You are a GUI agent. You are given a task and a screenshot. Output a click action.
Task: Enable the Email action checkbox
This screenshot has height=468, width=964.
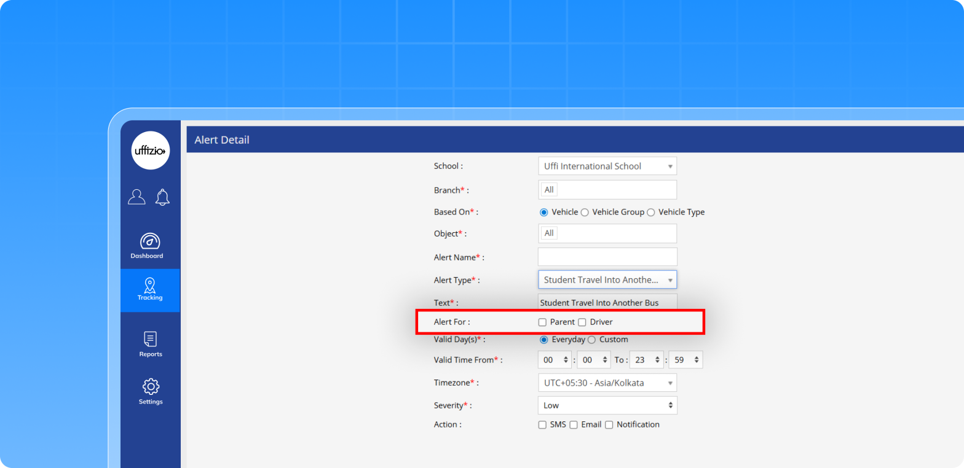[x=574, y=425]
